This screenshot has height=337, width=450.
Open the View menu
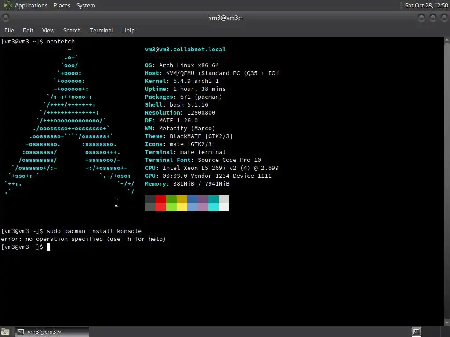[48, 30]
